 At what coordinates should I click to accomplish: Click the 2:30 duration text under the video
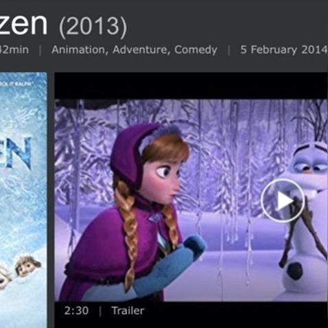click(x=76, y=311)
